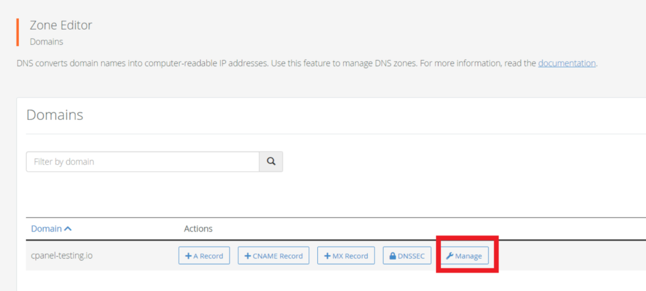Click the plus icon on MX Record
The height and width of the screenshot is (291, 646).
click(x=327, y=256)
